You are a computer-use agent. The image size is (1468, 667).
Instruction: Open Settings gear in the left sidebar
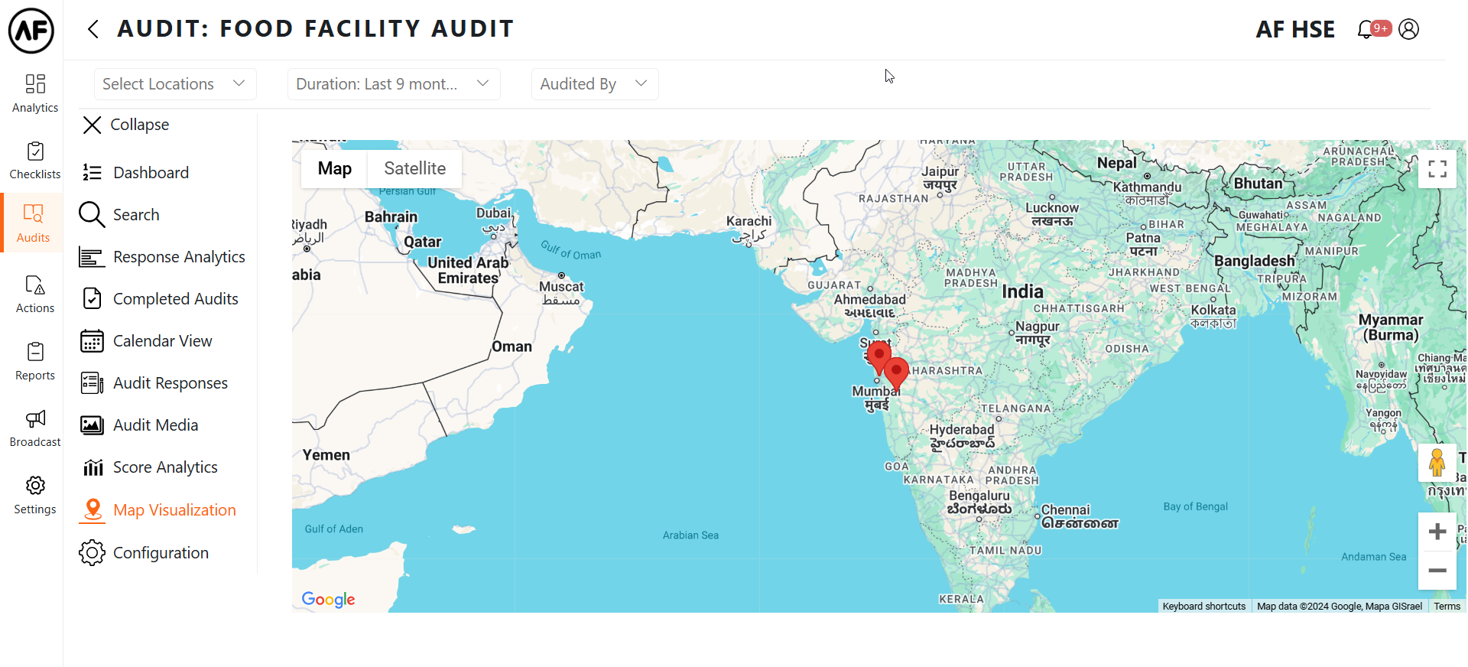point(35,495)
